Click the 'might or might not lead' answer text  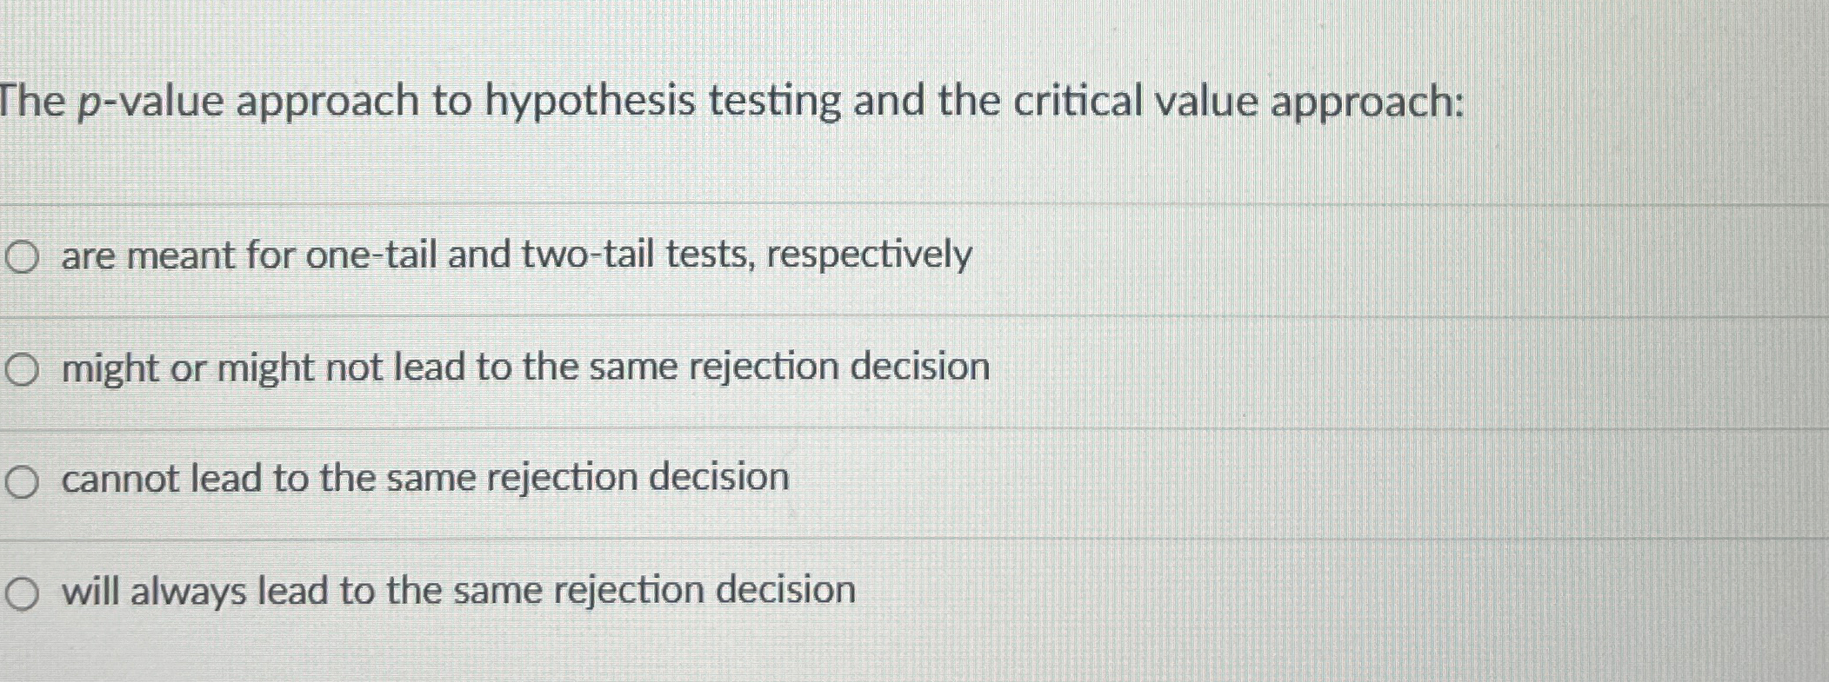pyautogui.click(x=524, y=368)
